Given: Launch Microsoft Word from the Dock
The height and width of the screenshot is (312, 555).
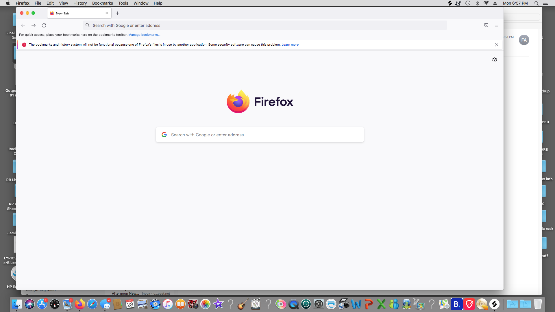Looking at the screenshot, I should [356, 304].
